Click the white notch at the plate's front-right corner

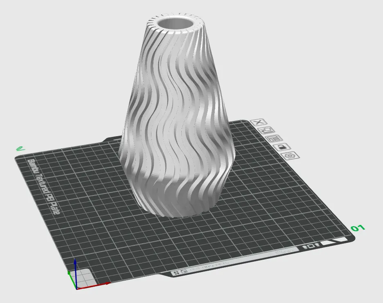pyautogui.click(x=335, y=242)
